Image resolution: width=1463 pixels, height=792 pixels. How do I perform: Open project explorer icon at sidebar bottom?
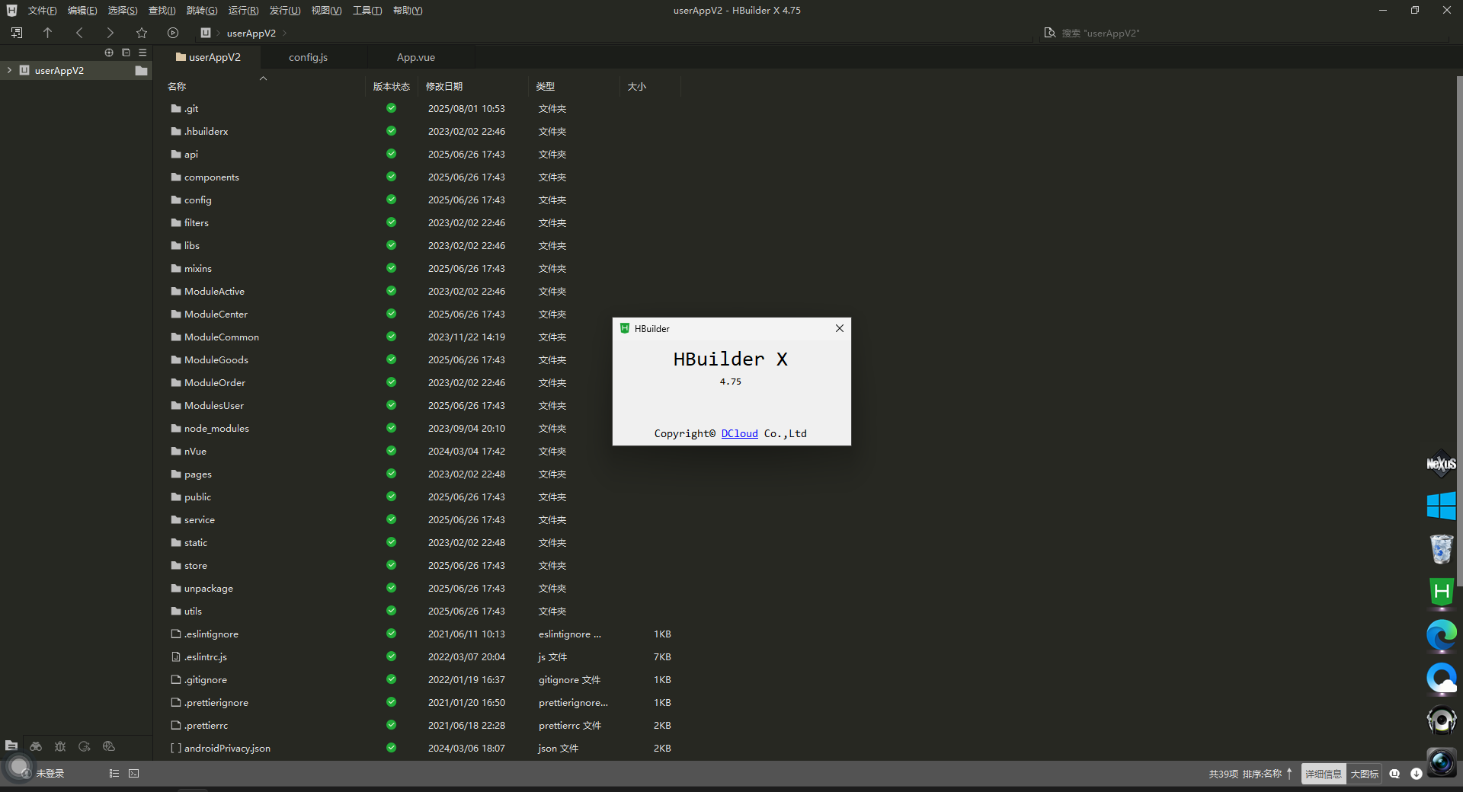(x=11, y=746)
